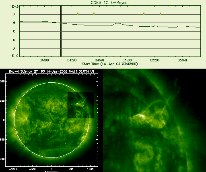Click the thick black vertical time cursor
206x172 pixels.
61,31
